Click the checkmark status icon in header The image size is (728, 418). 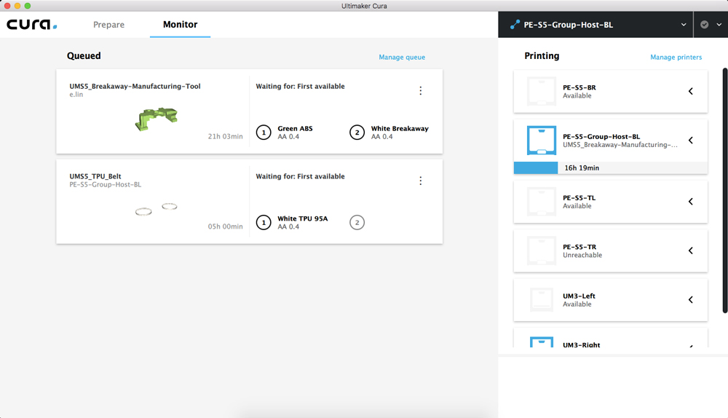click(x=704, y=25)
